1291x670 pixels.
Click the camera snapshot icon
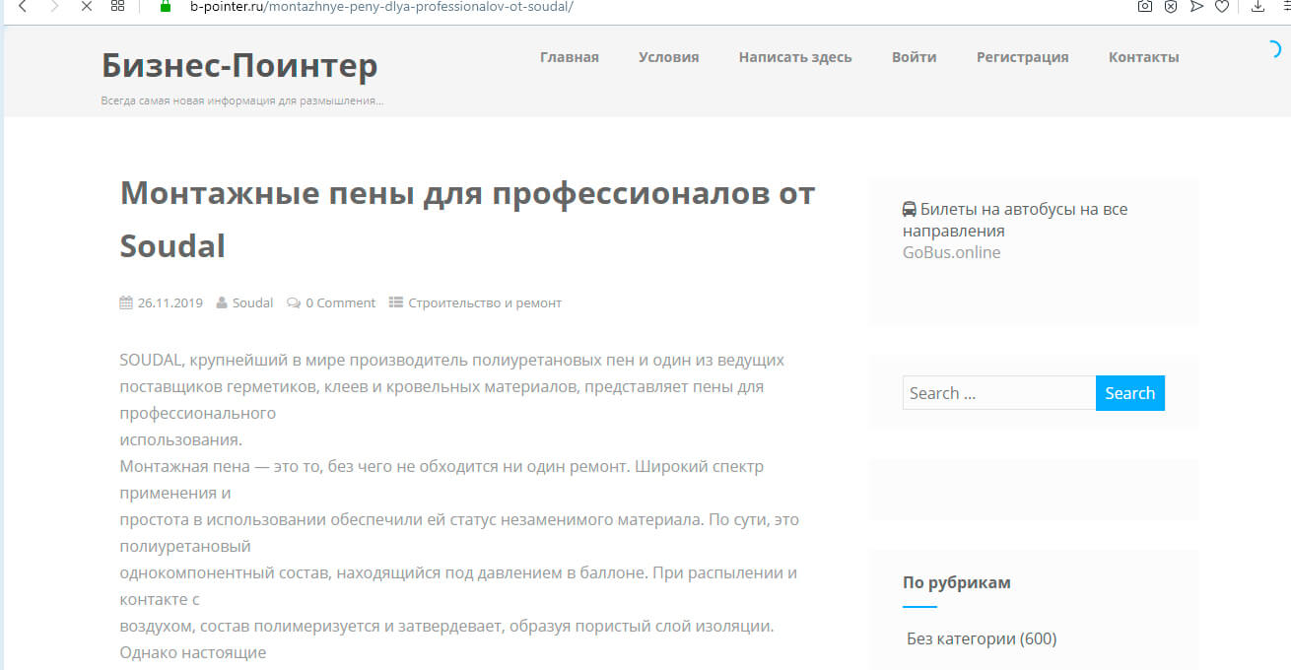[x=1144, y=6]
